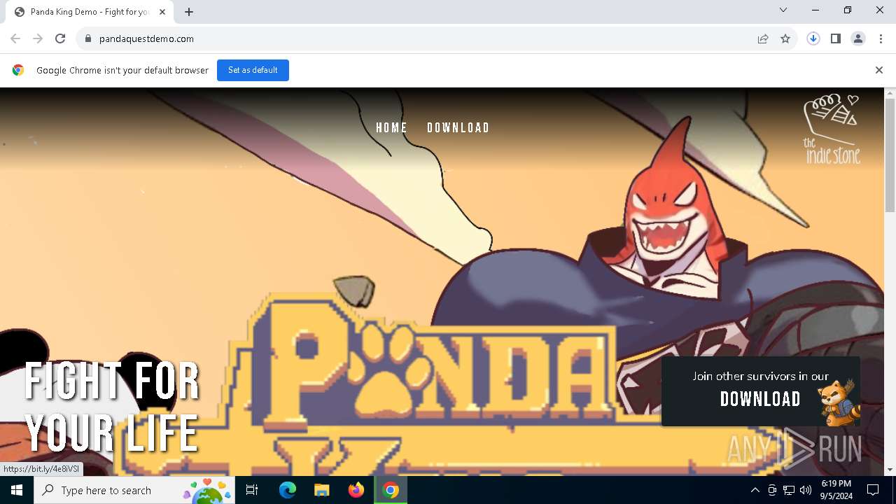This screenshot has width=896, height=504.
Task: Open a new tab with the plus button
Action: (x=189, y=12)
